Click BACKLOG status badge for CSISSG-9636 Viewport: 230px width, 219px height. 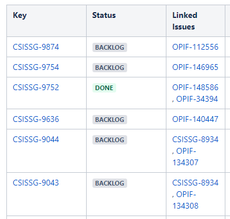pos(110,120)
